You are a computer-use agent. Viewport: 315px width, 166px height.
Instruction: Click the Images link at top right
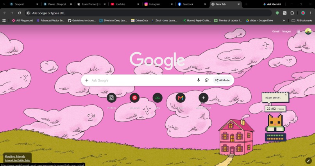pos(287,31)
